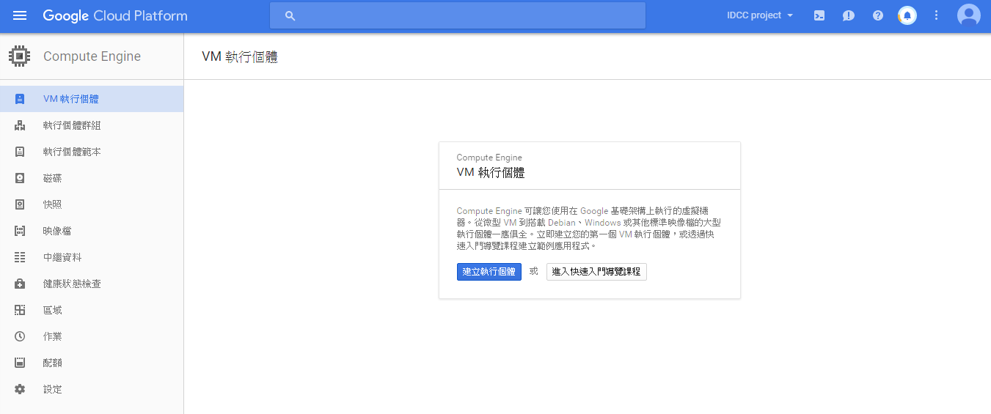Open the hamburger navigation menu
The height and width of the screenshot is (414, 991).
coord(20,15)
